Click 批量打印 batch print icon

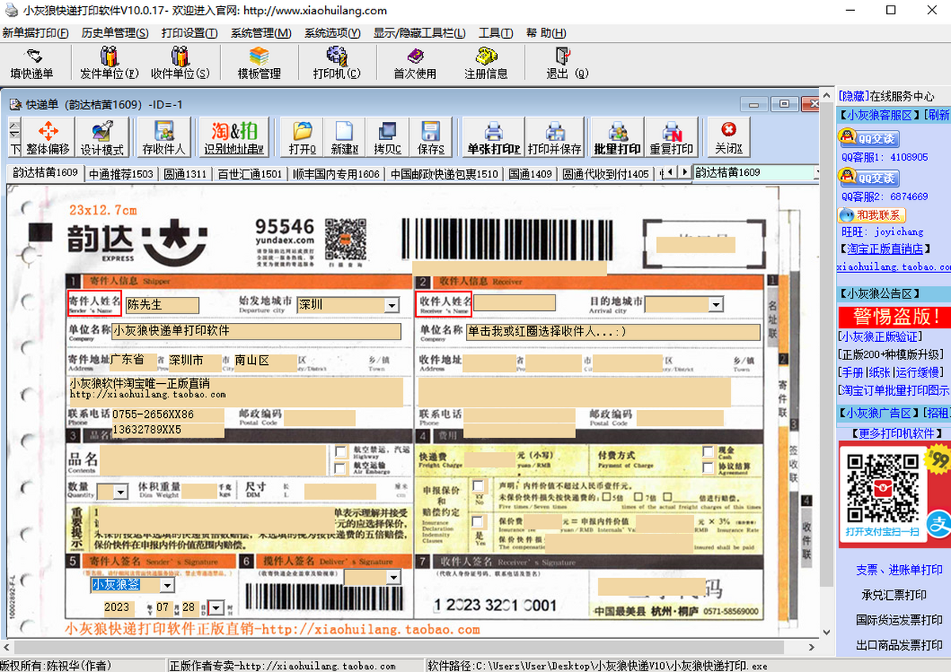617,139
